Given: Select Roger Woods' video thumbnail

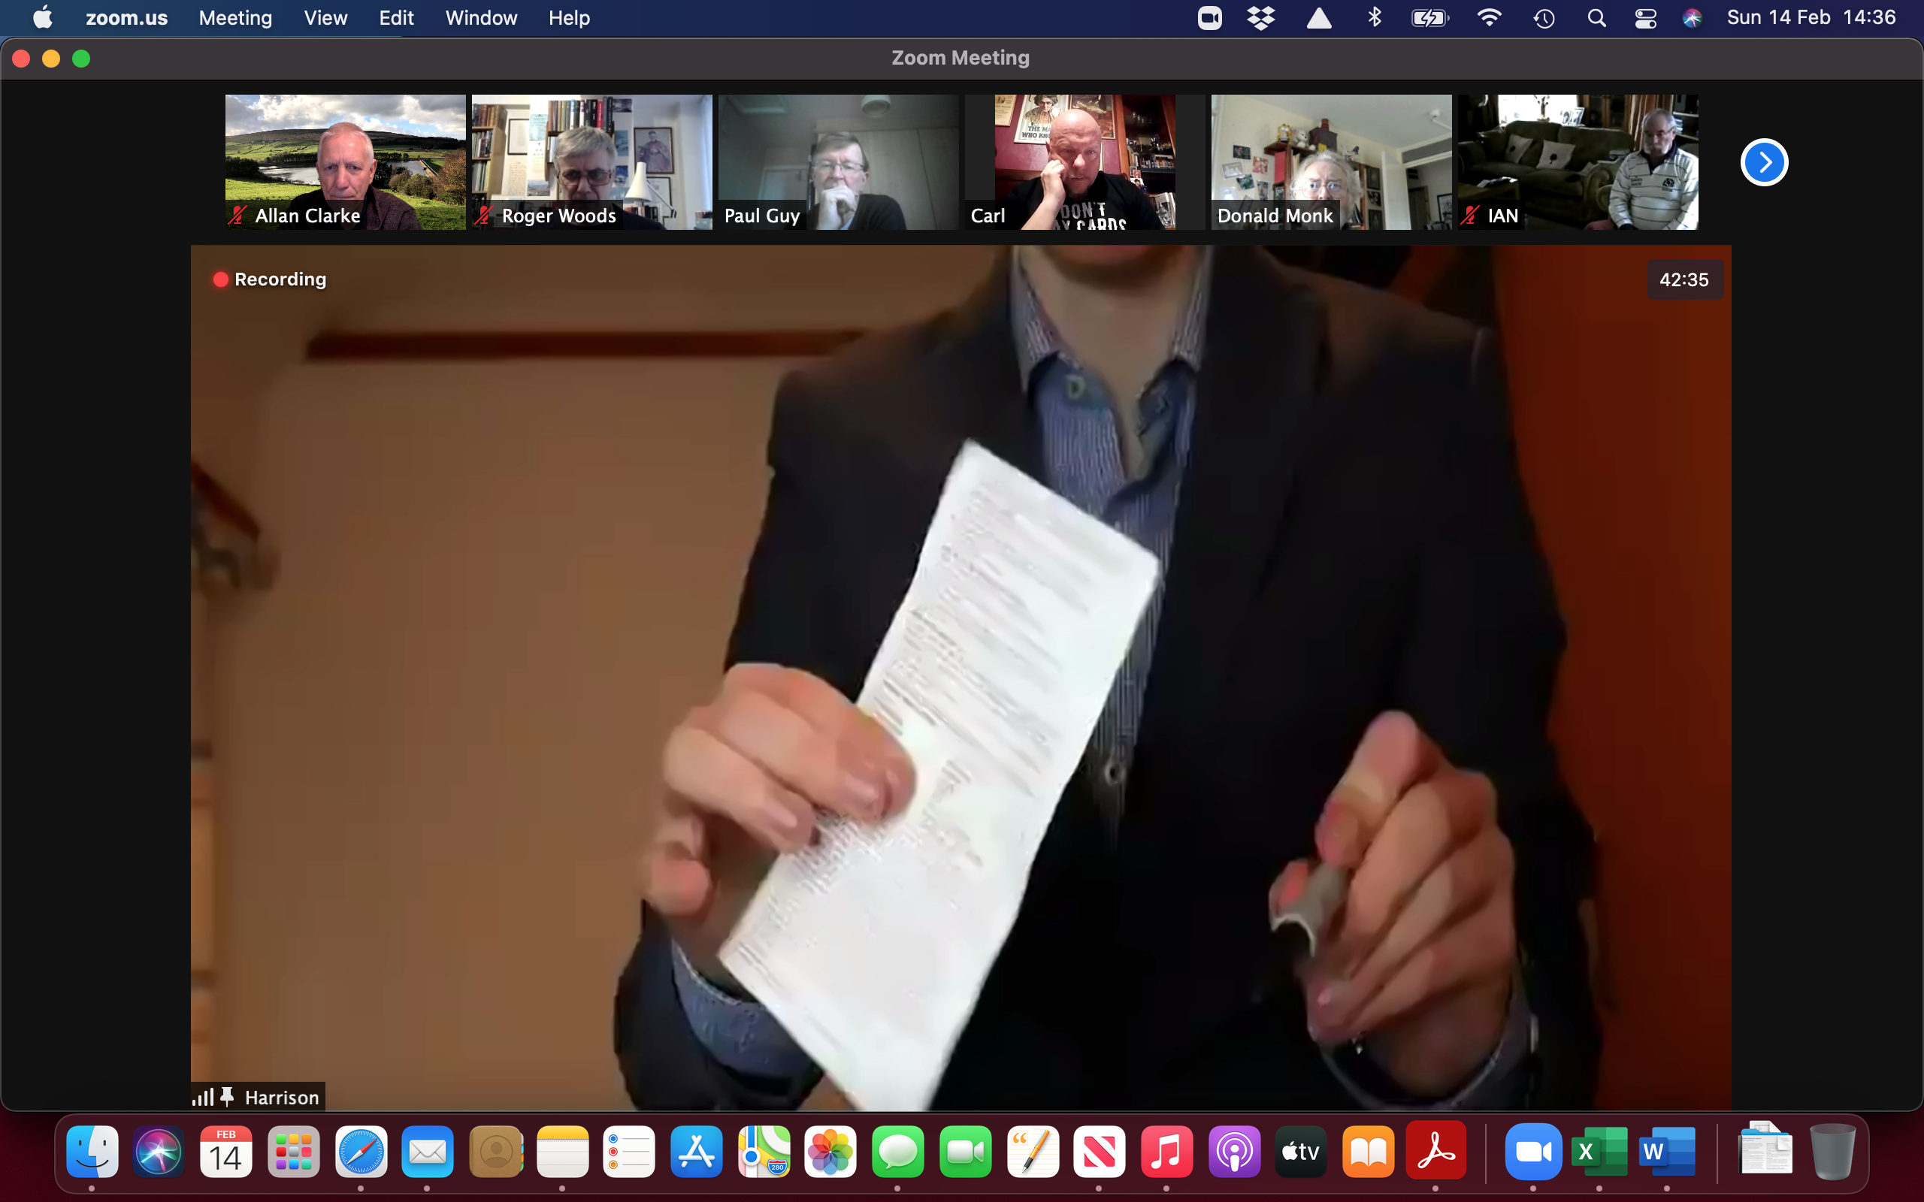Looking at the screenshot, I should coord(591,162).
